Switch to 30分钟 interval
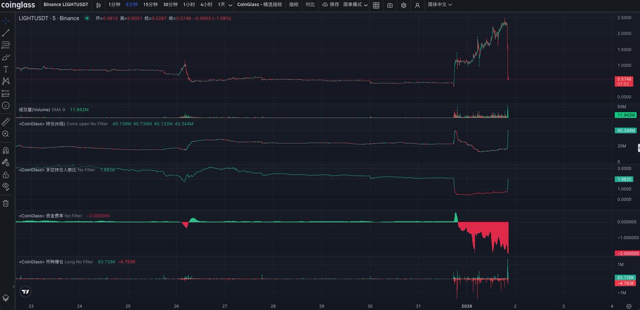The height and width of the screenshot is (310, 640). (x=170, y=5)
